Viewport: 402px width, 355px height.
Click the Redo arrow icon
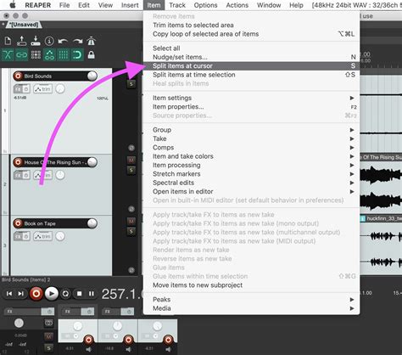pos(77,42)
